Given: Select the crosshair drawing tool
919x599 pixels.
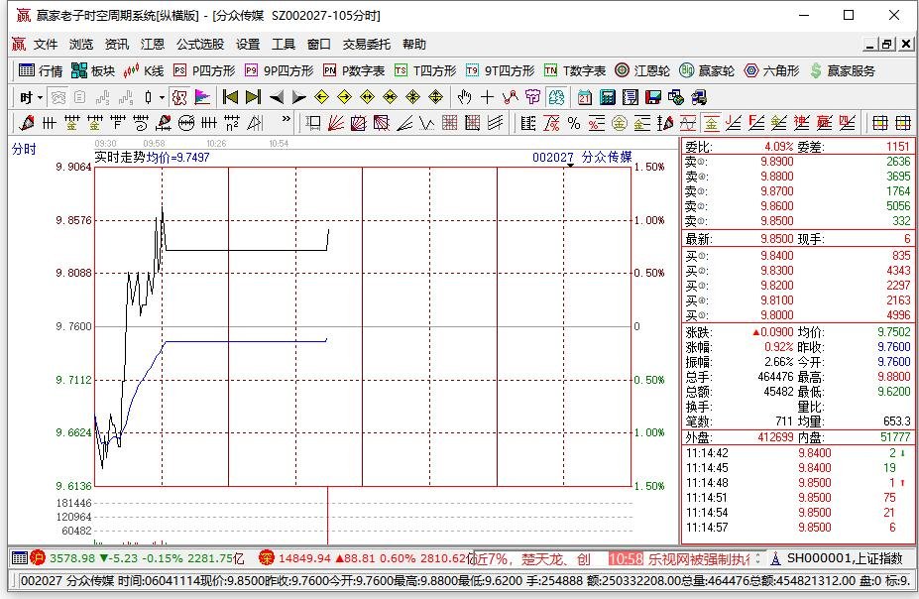Looking at the screenshot, I should point(488,97).
